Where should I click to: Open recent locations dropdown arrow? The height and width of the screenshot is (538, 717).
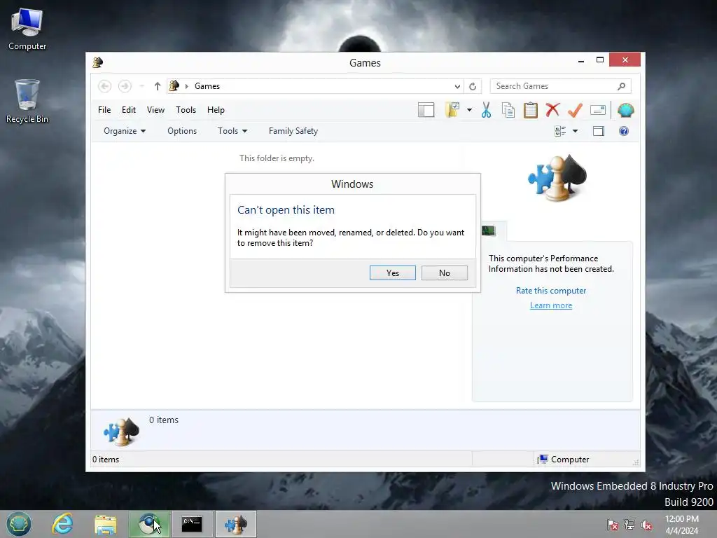pos(141,86)
